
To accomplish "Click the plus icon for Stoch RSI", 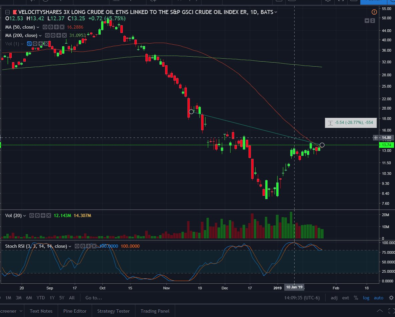I will point(88,246).
